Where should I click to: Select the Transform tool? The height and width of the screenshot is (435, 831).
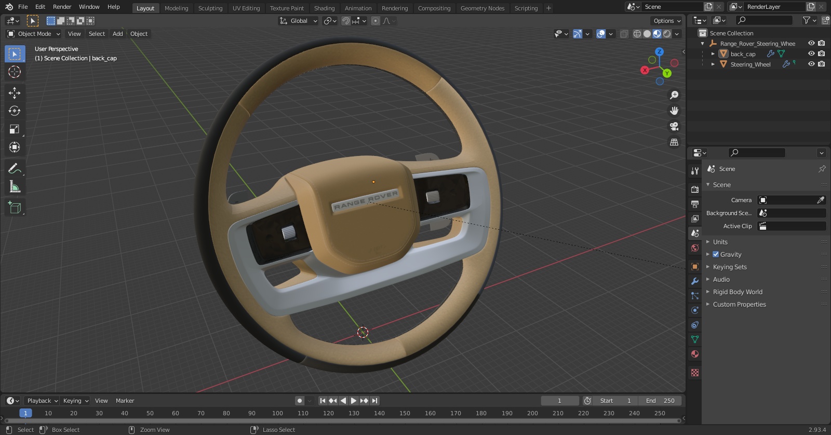tap(15, 147)
